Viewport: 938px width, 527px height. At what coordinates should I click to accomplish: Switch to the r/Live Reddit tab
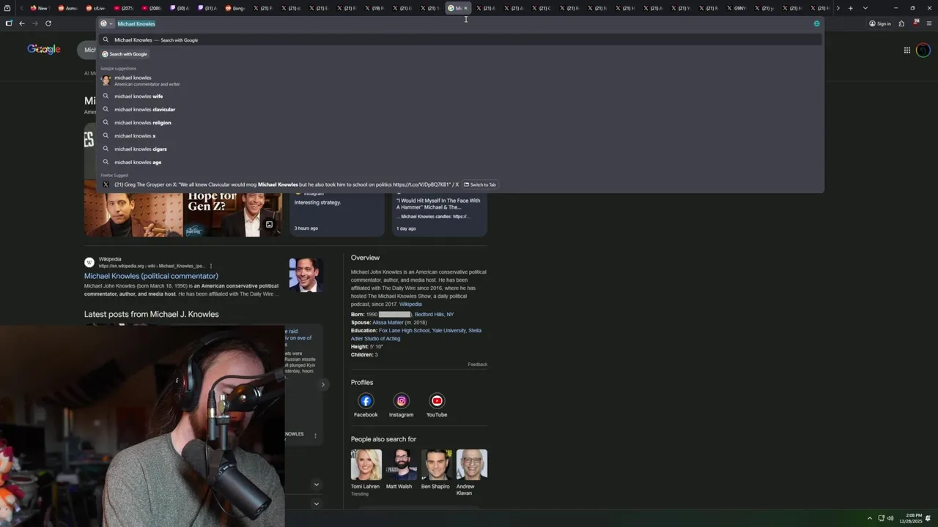[x=95, y=8]
